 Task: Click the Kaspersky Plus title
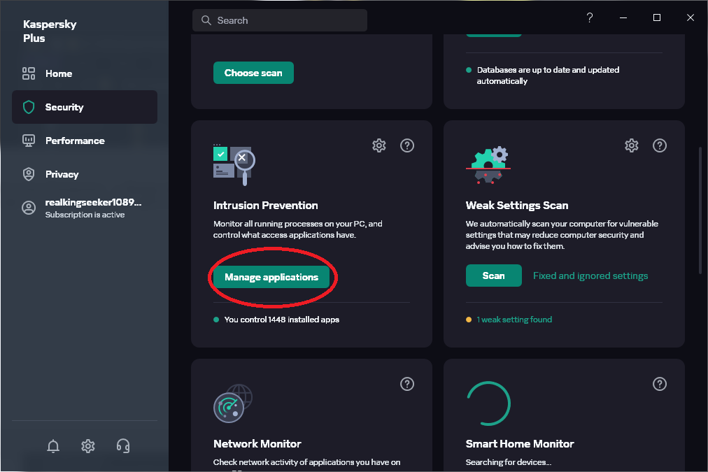(x=50, y=31)
